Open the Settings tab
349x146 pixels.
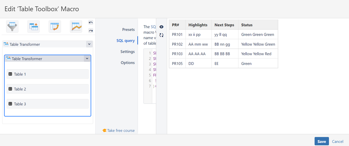[x=127, y=52]
